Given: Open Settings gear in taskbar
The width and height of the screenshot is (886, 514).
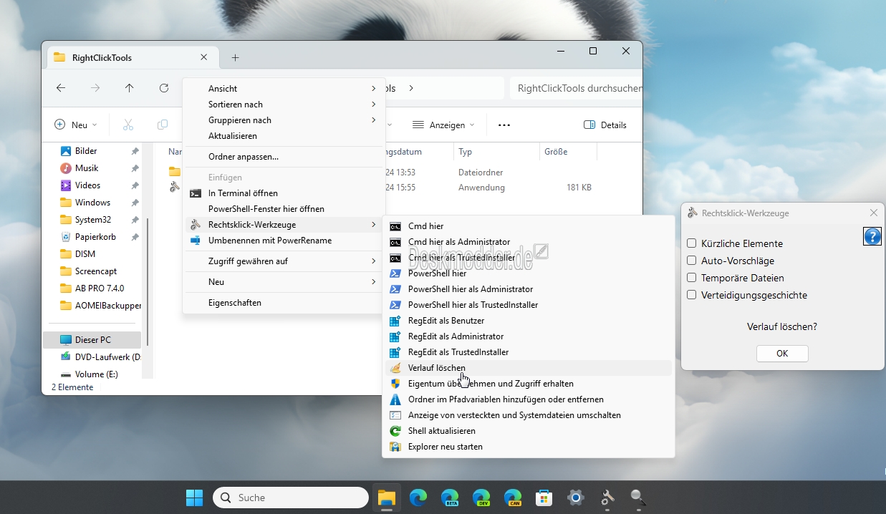Looking at the screenshot, I should [x=576, y=498].
